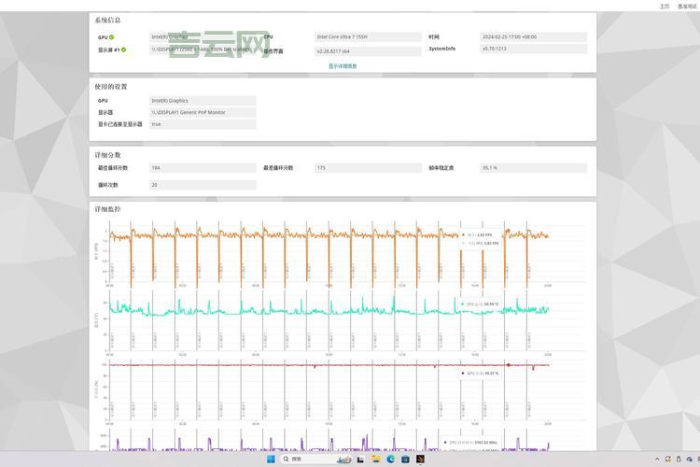The height and width of the screenshot is (467, 700).
Task: Click the SystemInfo version field v5.70.1213
Action: pos(533,49)
